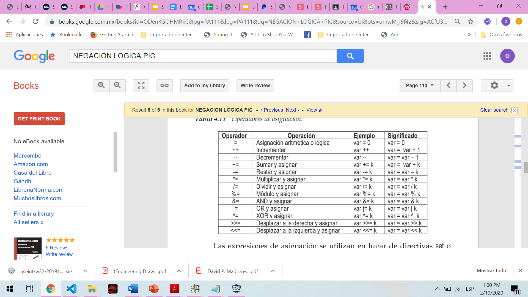The width and height of the screenshot is (528, 297).
Task: Click the book page scrollbar thumb
Action: pos(526,167)
